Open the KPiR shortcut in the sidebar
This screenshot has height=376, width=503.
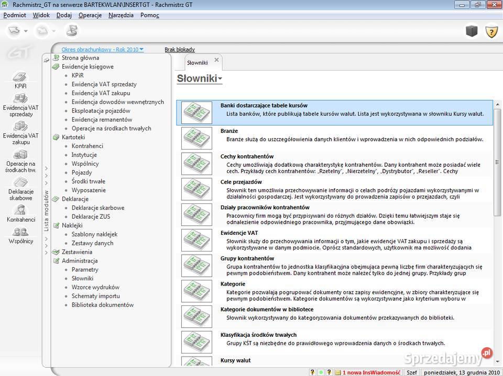(20, 80)
